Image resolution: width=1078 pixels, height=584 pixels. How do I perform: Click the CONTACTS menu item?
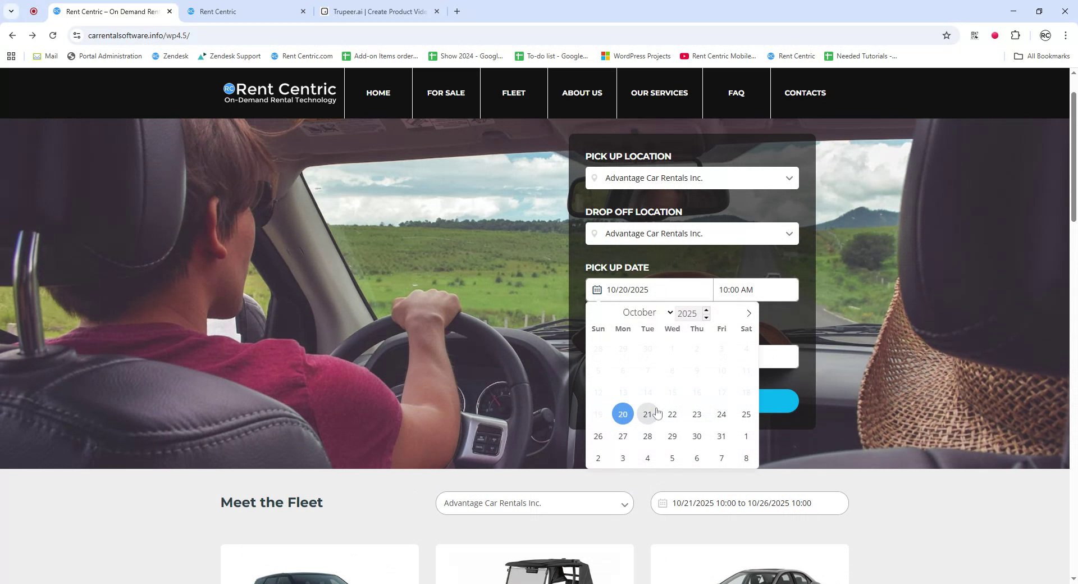tap(805, 93)
